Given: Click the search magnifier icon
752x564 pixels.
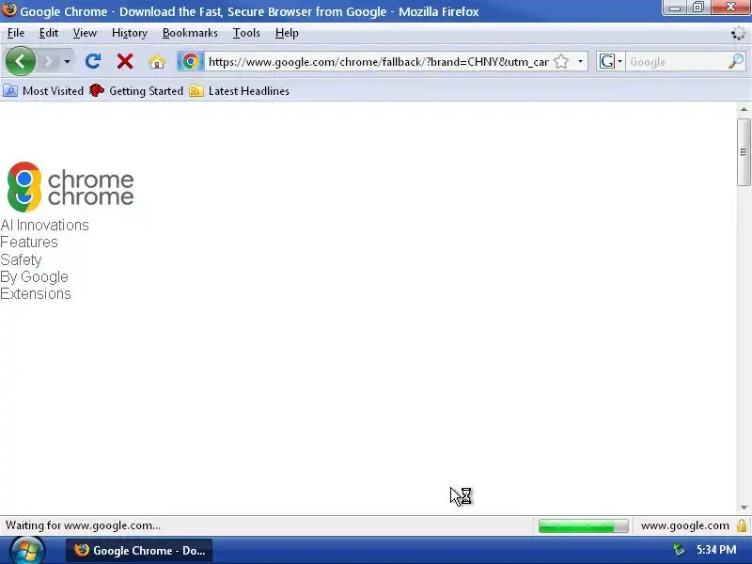Looking at the screenshot, I should (x=736, y=61).
